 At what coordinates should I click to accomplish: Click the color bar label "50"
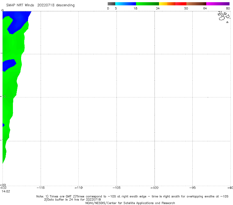186,9
